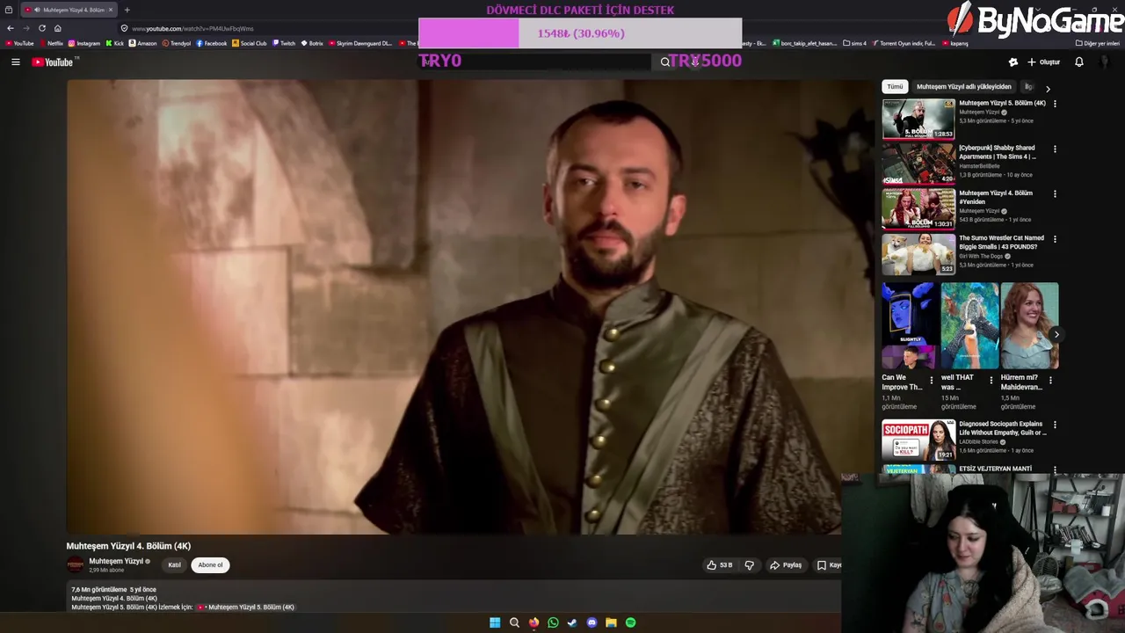Open YouTube notifications bell
The image size is (1125, 633).
pos(1078,62)
